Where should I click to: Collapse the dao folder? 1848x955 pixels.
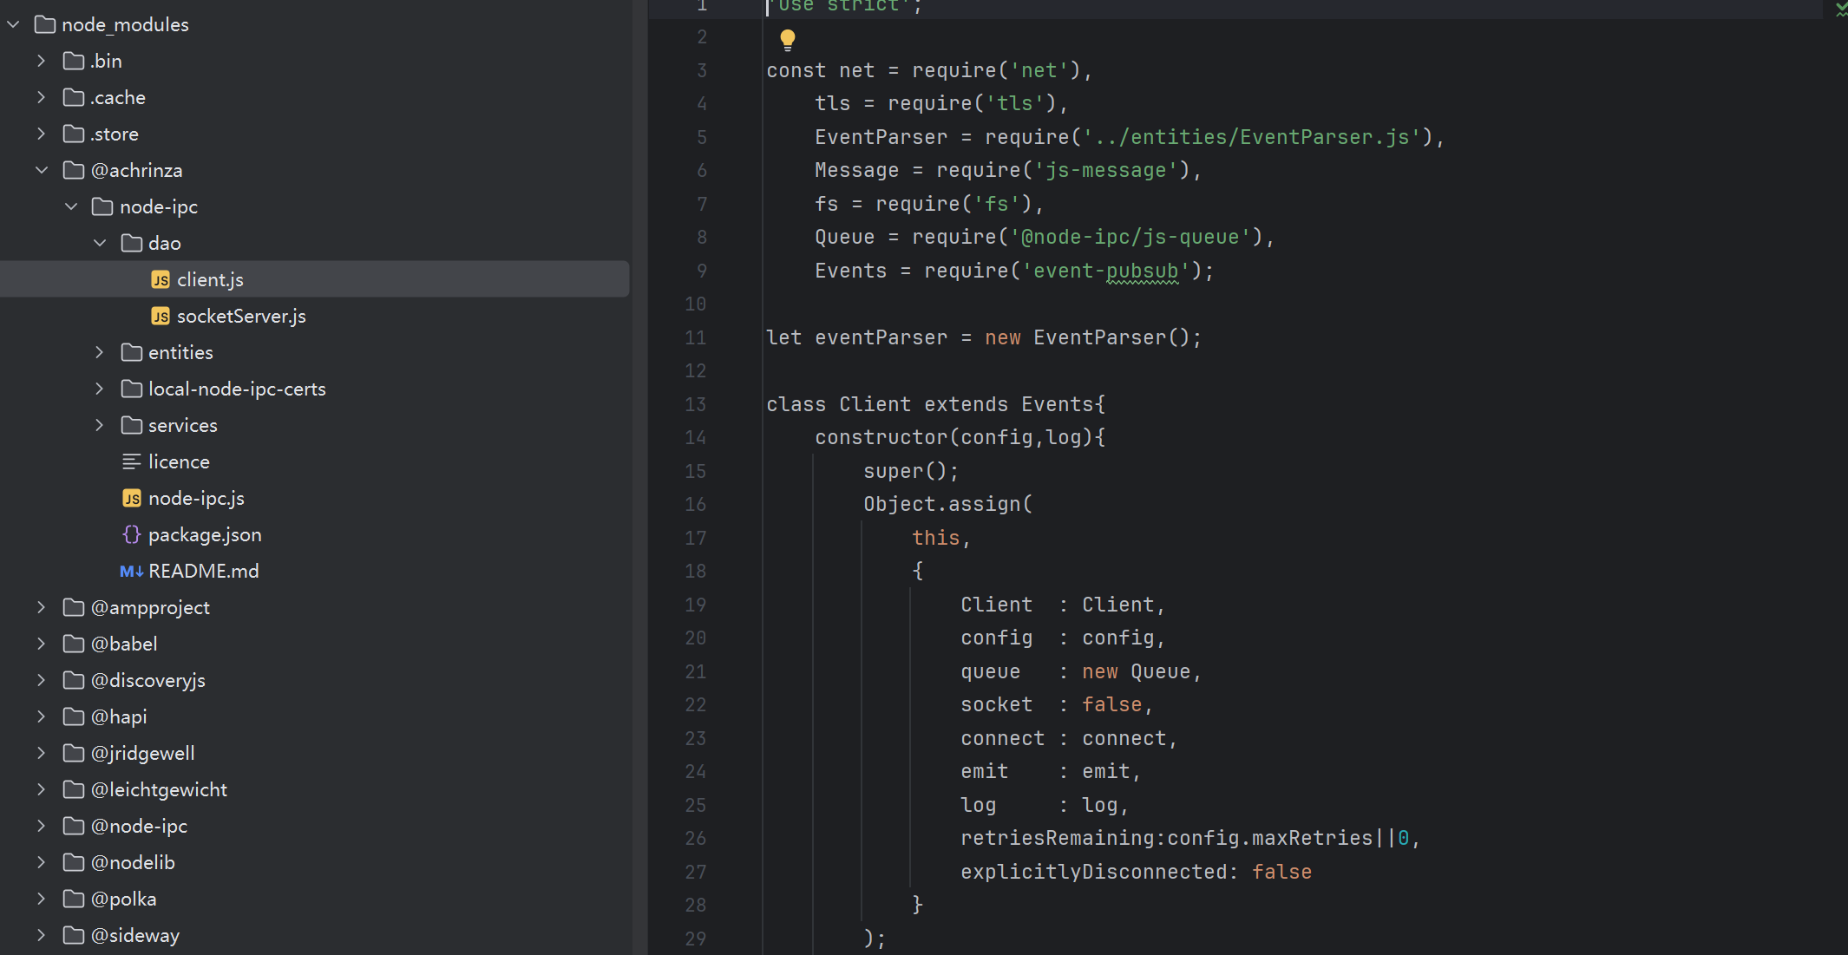click(100, 243)
